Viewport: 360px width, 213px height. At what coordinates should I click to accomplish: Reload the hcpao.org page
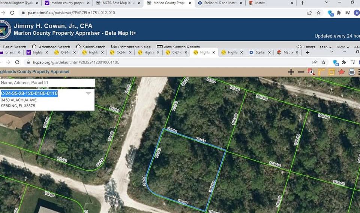pyautogui.click(x=17, y=62)
